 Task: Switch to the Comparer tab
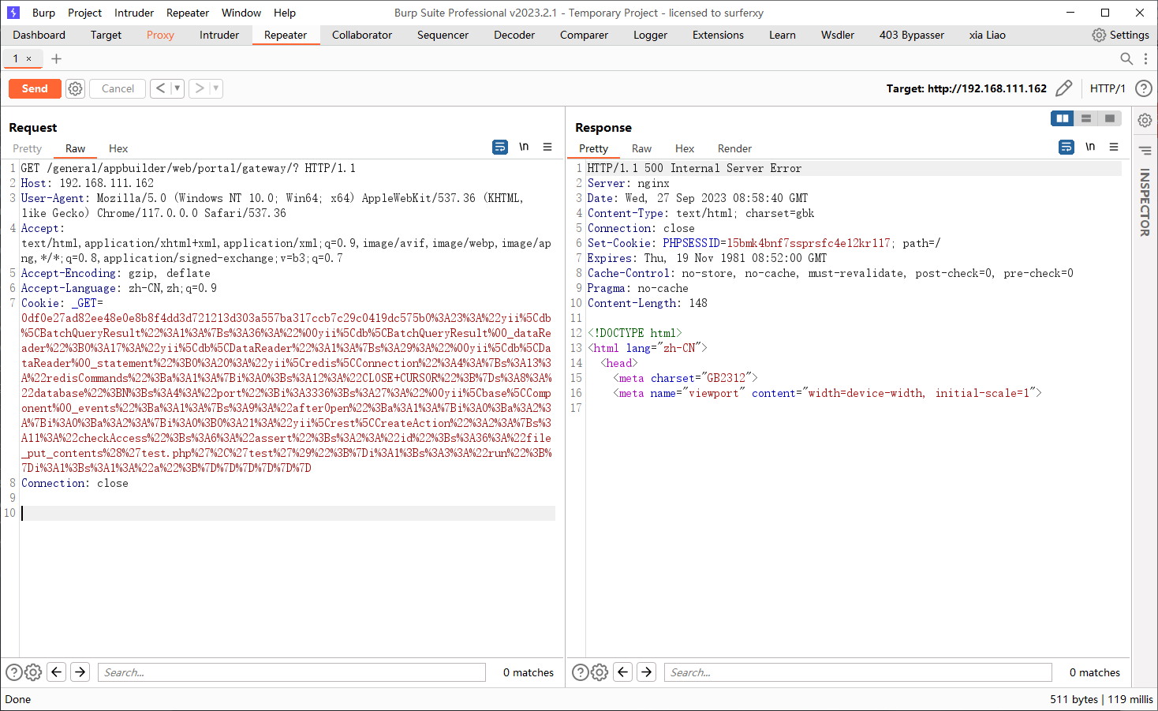[x=584, y=35]
